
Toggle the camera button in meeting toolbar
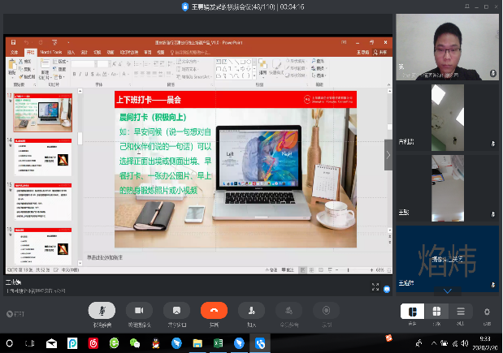pos(139,311)
